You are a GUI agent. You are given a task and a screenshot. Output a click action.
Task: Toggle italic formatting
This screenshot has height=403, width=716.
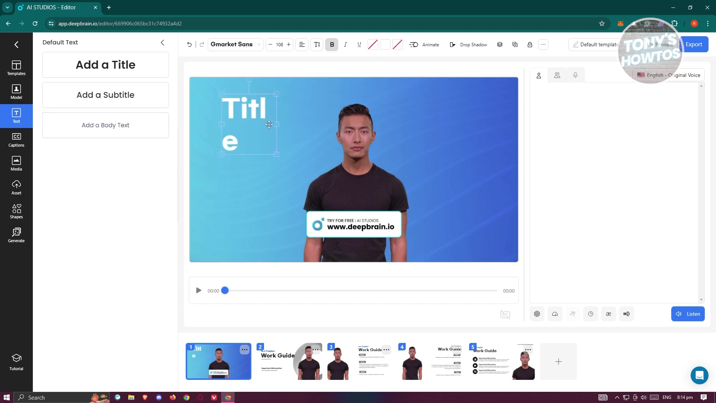346,45
